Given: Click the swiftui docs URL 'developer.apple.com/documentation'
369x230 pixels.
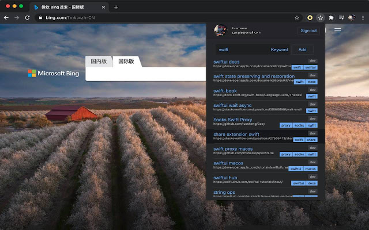Looking at the screenshot, I should pyautogui.click(x=253, y=66).
